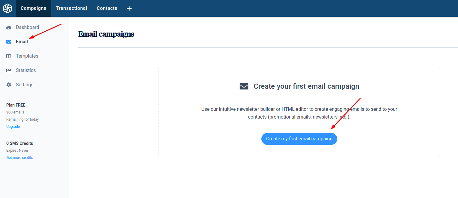Open the Dashboard label in the sidebar
This screenshot has height=198, width=458.
[27, 27]
